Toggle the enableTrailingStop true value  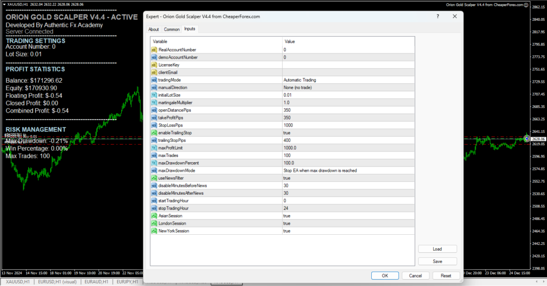click(x=348, y=132)
